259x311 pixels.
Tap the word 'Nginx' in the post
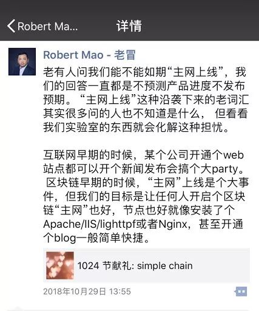click(173, 224)
